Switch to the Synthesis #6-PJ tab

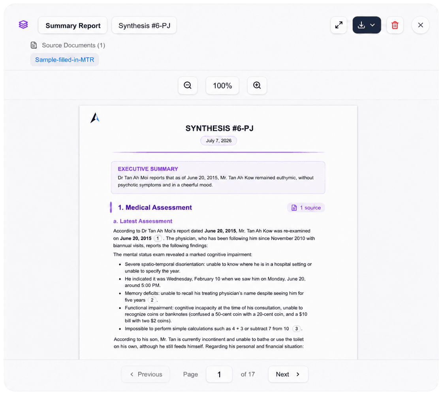144,25
